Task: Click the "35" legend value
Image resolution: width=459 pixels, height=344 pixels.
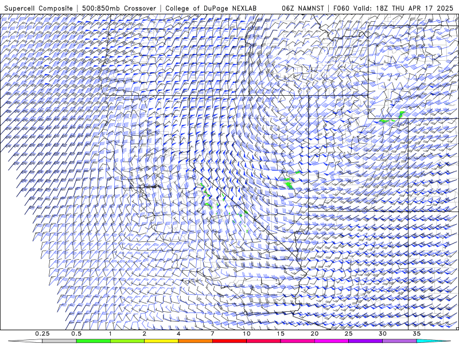Action: tap(417, 334)
